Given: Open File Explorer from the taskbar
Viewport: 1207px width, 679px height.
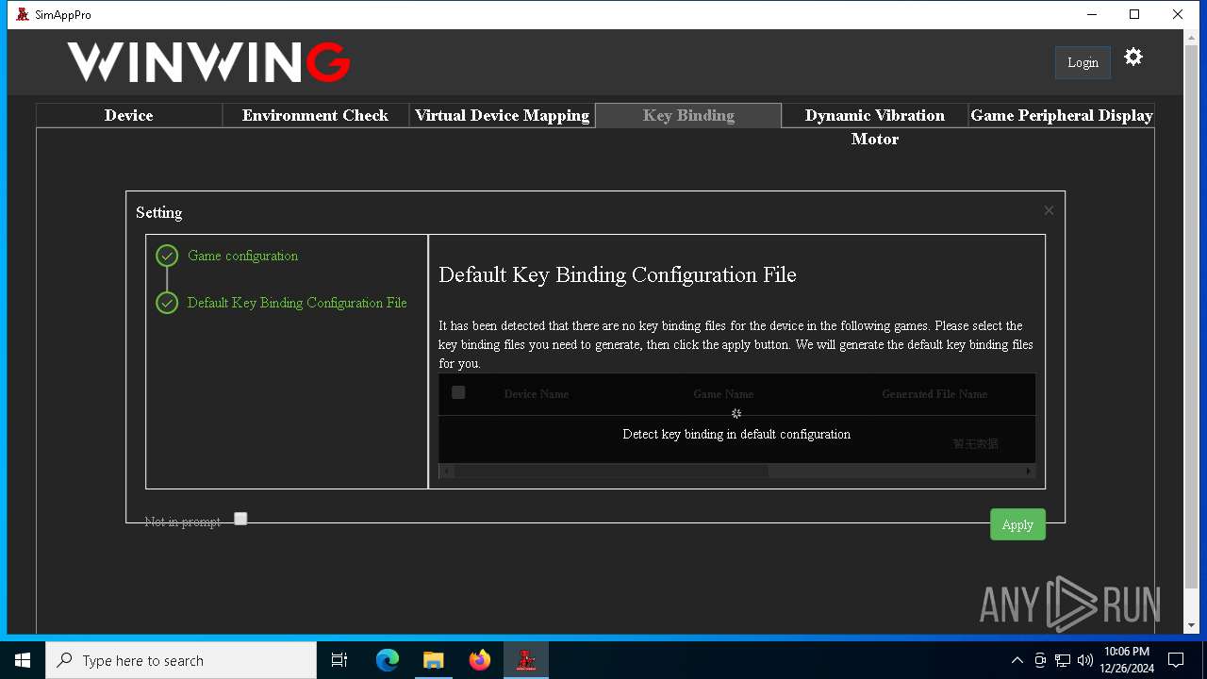Looking at the screenshot, I should tap(433, 660).
